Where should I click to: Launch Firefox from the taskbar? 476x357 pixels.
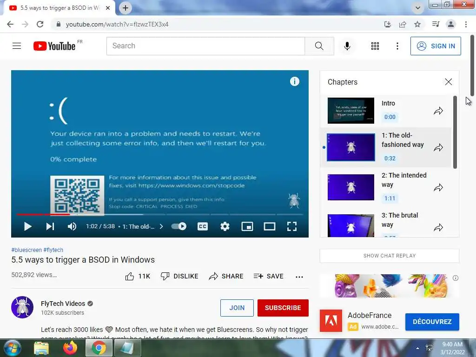click(70, 348)
